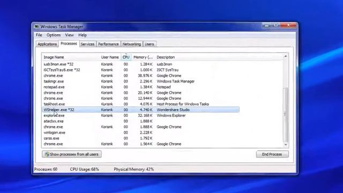Screen dimensions: 343x193
Task: Close the Windows Task Manager window
Action: click(x=288, y=25)
